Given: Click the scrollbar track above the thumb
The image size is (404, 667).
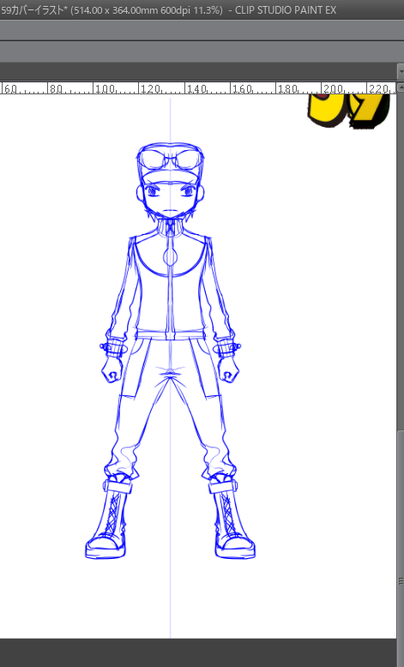Looking at the screenshot, I should point(401,260).
